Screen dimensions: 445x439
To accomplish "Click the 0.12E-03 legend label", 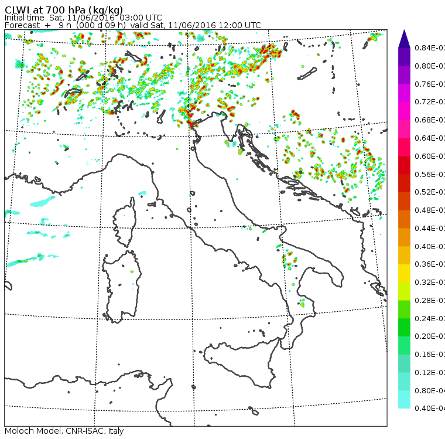I will [x=430, y=373].
